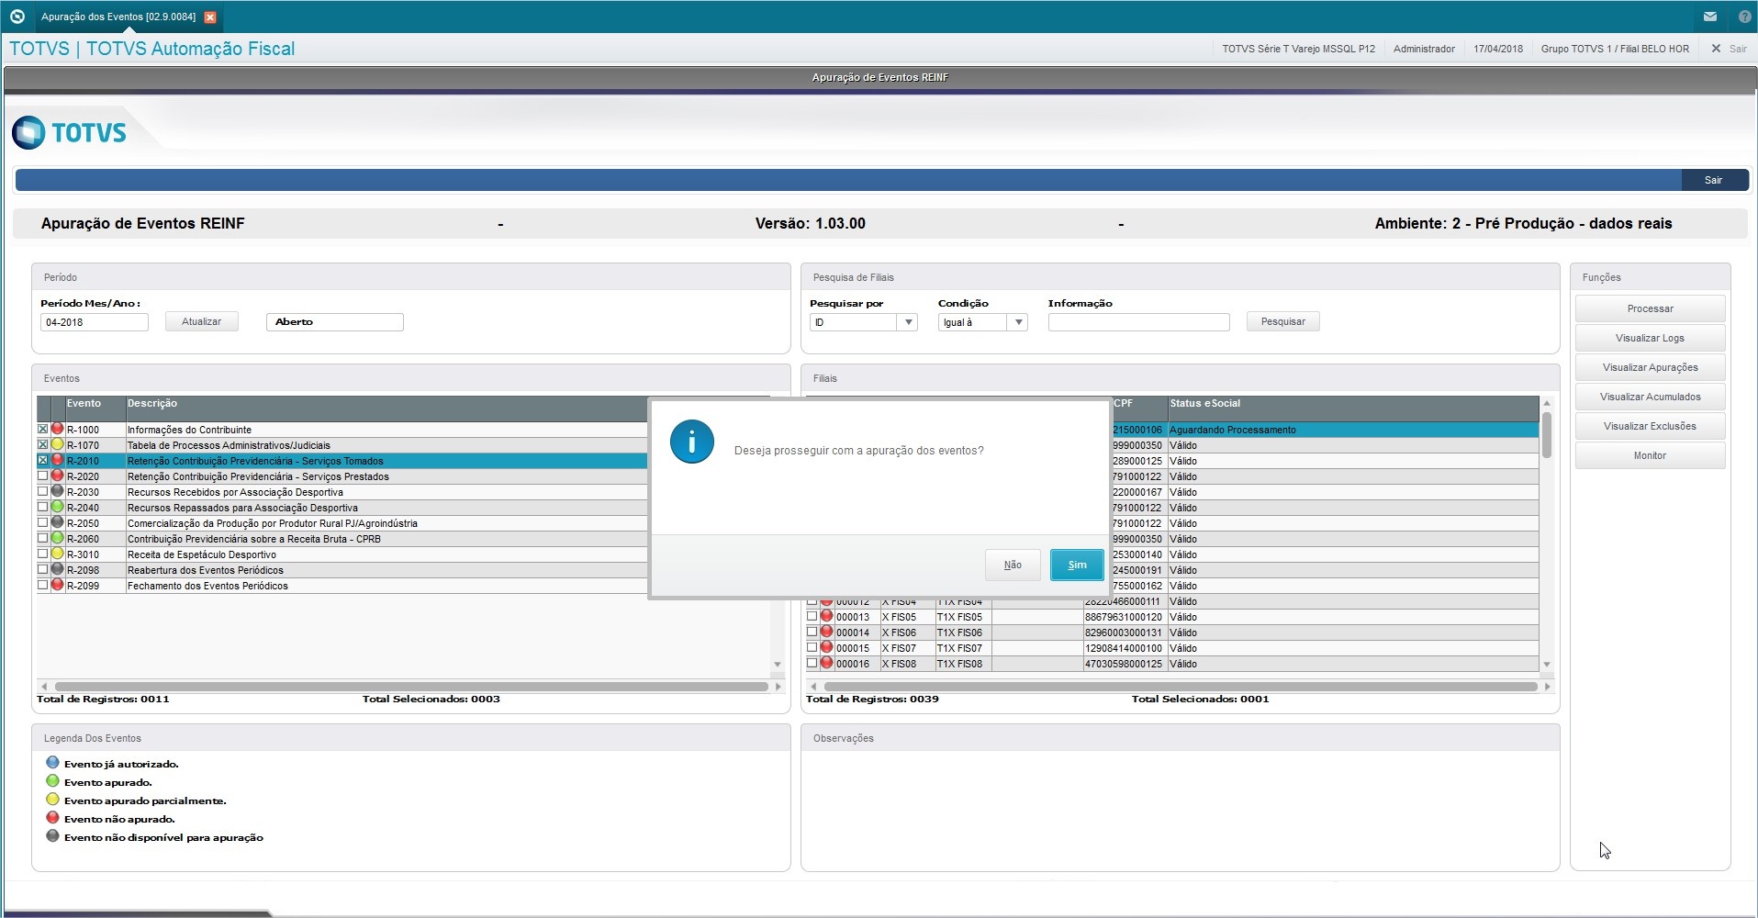
Task: Click the green status circle for R-2060
Action: point(57,538)
